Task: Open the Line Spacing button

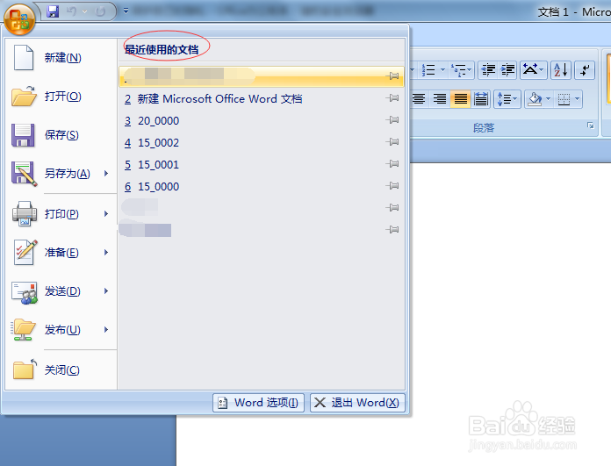Action: (507, 99)
